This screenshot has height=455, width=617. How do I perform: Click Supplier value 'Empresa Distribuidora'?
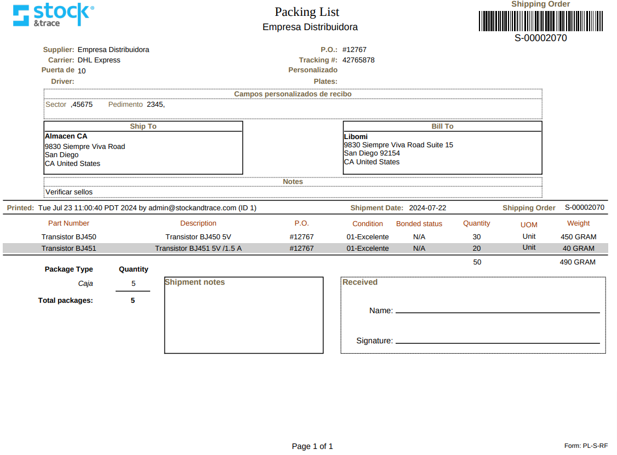[x=113, y=49]
